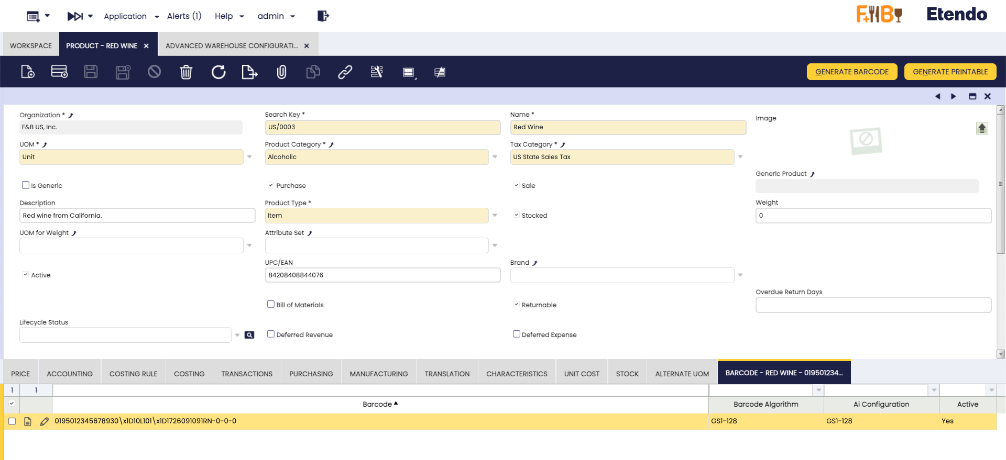Check the Bill of Materials checkbox
The width and height of the screenshot is (1006, 460).
pyautogui.click(x=271, y=305)
